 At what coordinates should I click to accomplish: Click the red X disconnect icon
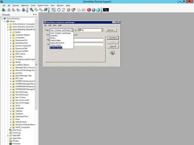(73, 10)
